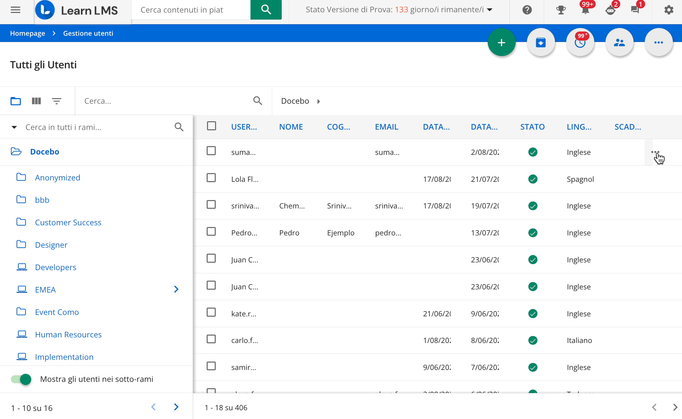Check the box for Lola Fl... row
The image size is (682, 419).
tap(211, 178)
